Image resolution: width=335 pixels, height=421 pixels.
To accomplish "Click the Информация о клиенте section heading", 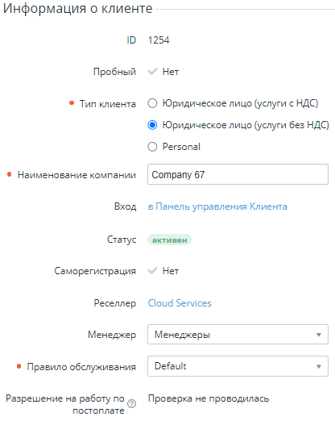I will click(77, 9).
